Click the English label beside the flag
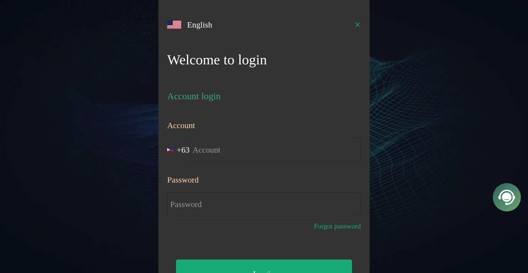Viewport: 528px width, 273px height. 200,25
